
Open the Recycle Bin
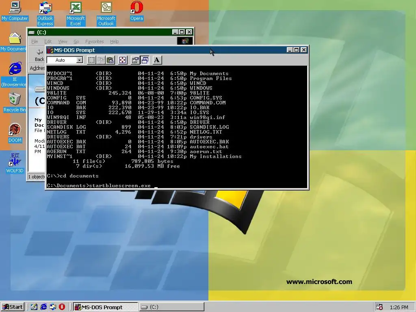click(15, 102)
